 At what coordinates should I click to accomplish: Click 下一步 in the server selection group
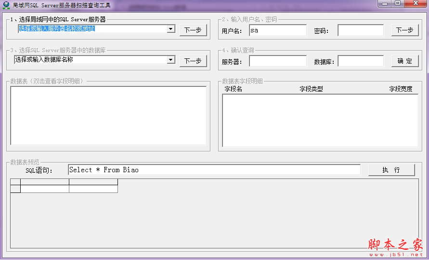point(193,30)
